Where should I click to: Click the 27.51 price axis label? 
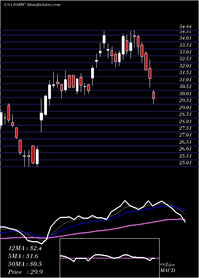pos(185,128)
